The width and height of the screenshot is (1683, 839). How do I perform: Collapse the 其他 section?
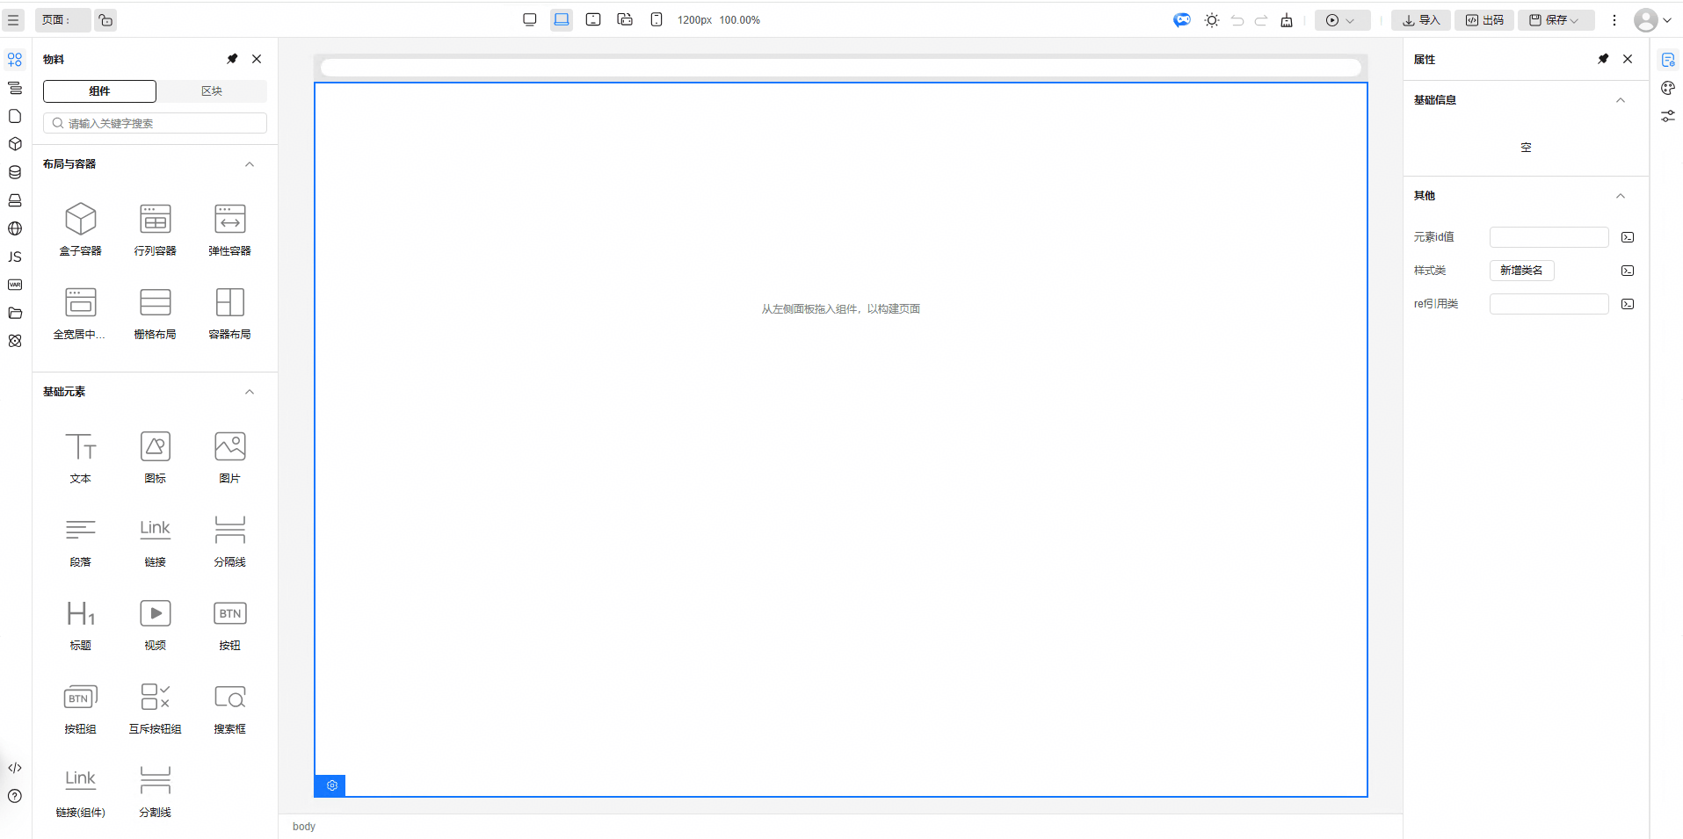click(x=1621, y=196)
